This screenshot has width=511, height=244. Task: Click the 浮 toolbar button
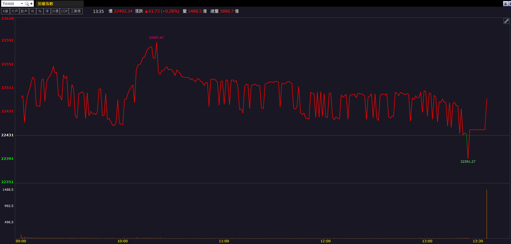click(47, 11)
